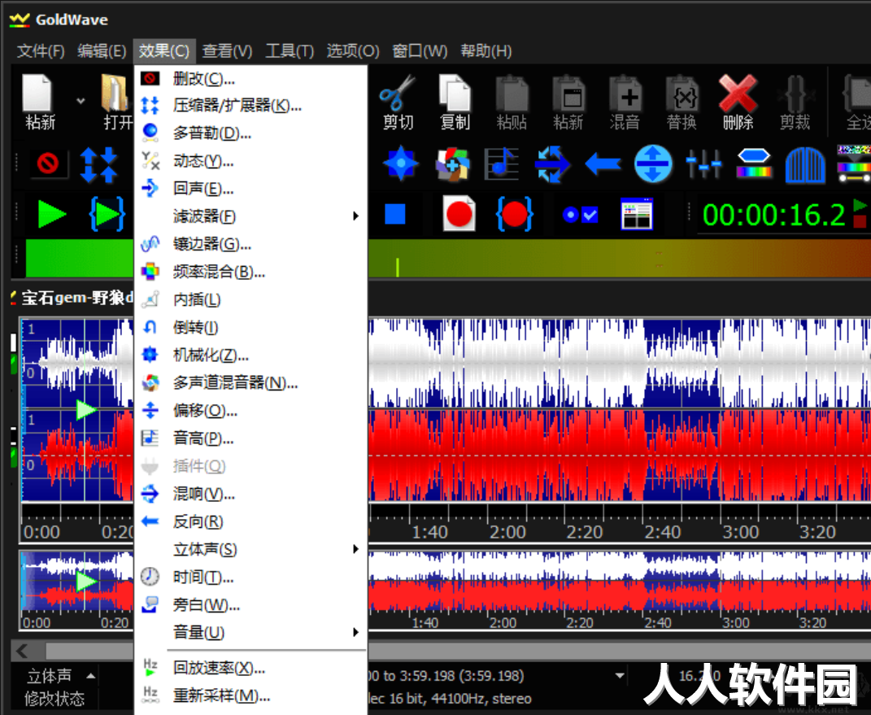Screen dimensions: 871x715
Task: Click the spectrum filter rainbow icon
Action: pyautogui.click(x=754, y=163)
